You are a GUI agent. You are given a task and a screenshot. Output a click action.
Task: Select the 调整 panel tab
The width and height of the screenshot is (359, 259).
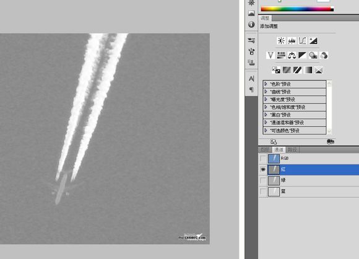[x=265, y=19]
